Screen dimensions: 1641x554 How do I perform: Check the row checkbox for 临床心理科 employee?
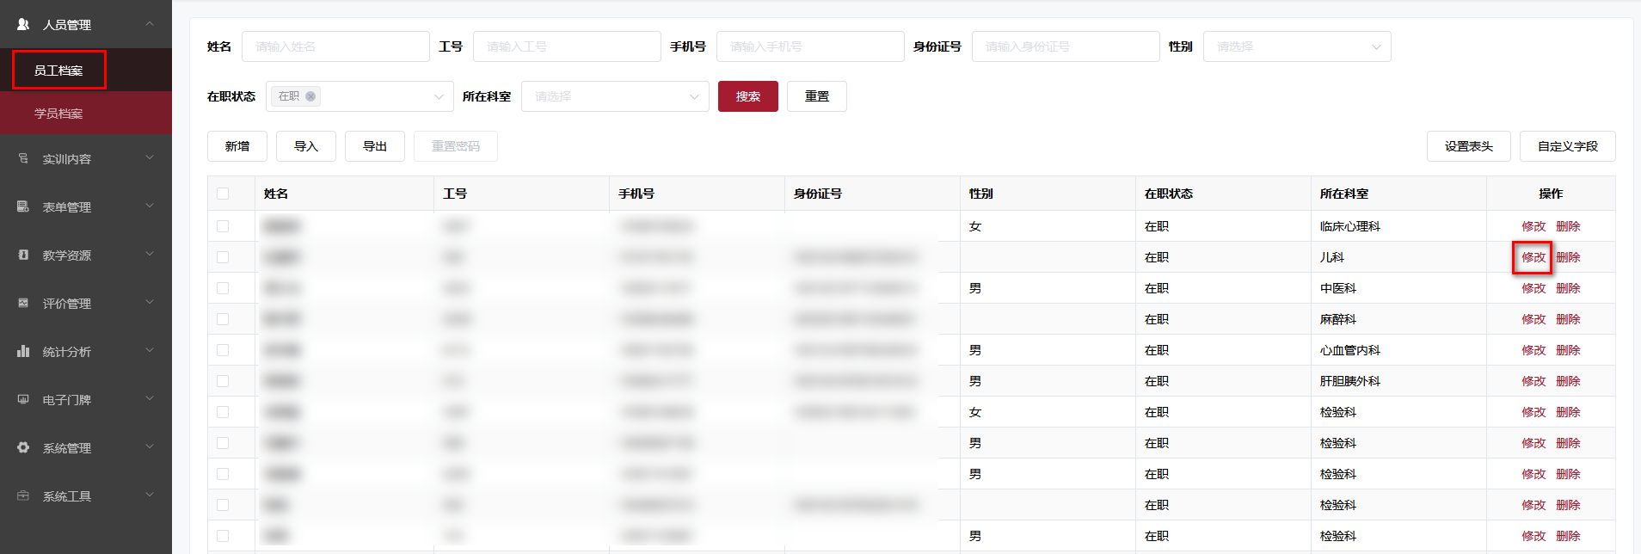point(223,226)
